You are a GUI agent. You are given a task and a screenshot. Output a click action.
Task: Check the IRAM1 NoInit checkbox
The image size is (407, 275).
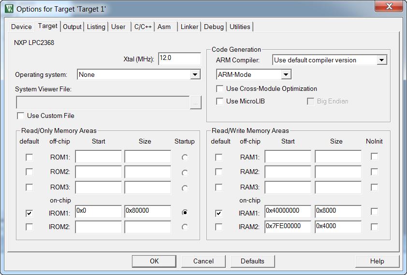[374, 211]
